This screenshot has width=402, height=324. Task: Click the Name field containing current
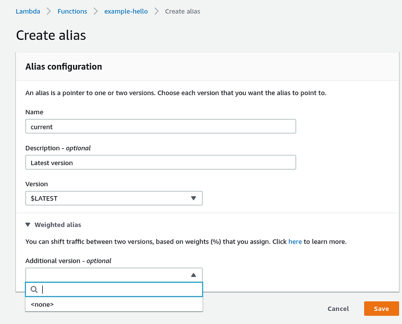click(160, 126)
